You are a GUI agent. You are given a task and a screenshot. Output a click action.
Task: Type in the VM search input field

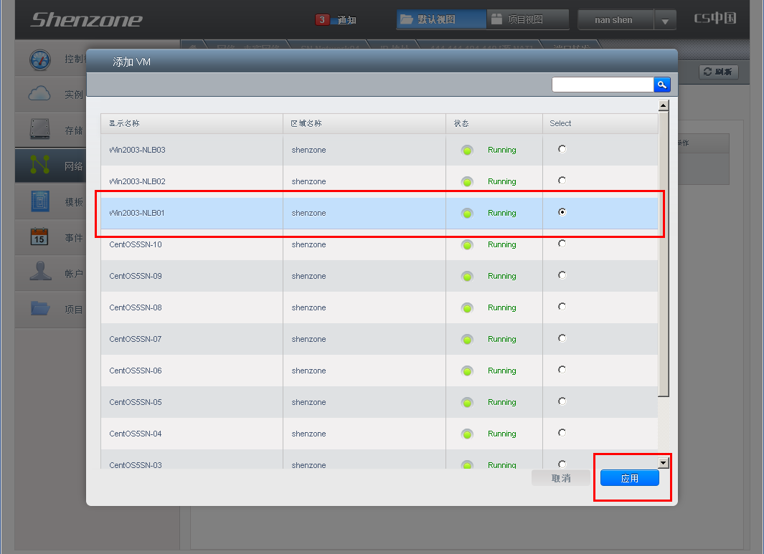(603, 85)
